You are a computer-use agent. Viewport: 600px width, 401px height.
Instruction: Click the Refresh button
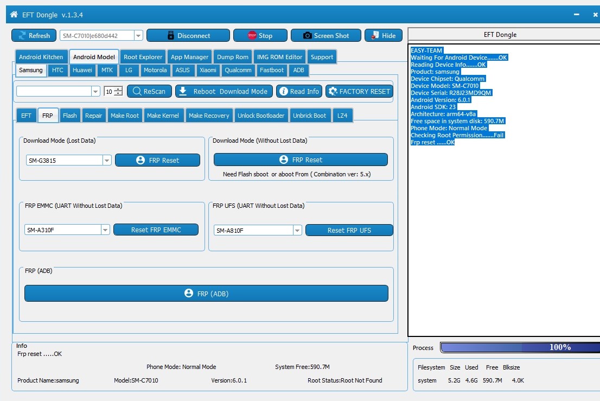click(x=34, y=36)
